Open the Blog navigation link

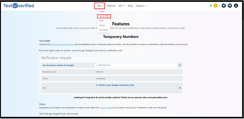pyautogui.click(x=131, y=6)
